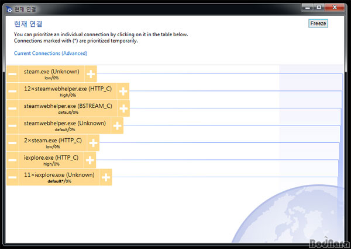Select steamwebhelper.exe (Unknown) connection
The width and height of the screenshot is (351, 249).
click(x=65, y=125)
